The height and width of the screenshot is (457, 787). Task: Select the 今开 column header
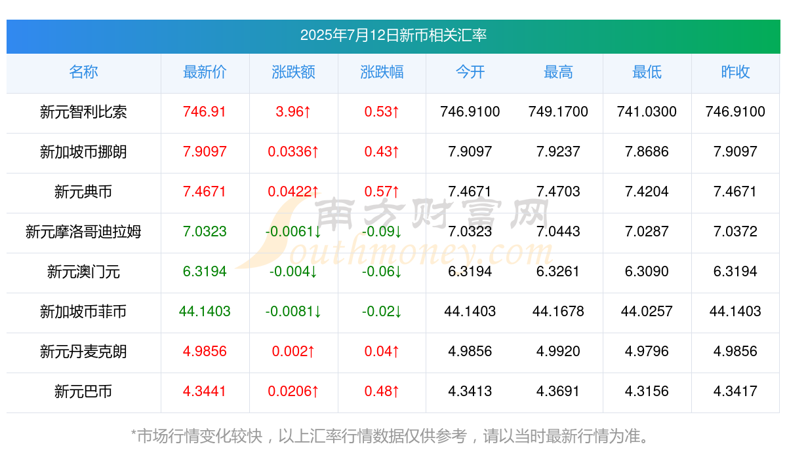pos(470,72)
